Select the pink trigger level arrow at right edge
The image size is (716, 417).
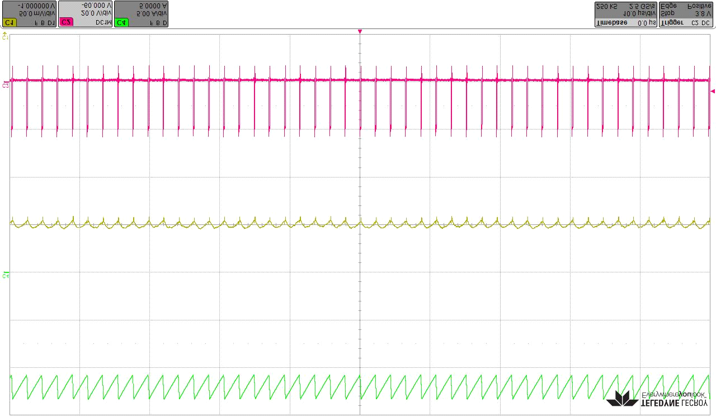pos(712,91)
